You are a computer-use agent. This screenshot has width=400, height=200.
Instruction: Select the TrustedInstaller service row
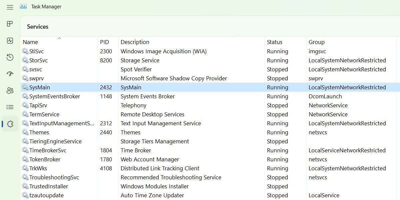click(100, 186)
